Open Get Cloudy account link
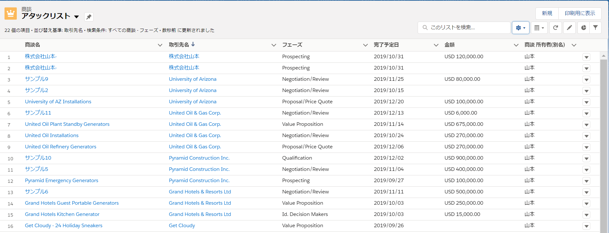Viewport: 609px width, 233px height. 182,225
